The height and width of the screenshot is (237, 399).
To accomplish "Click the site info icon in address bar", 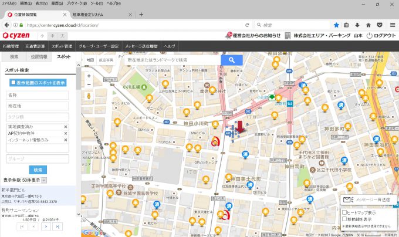I will pos(15,25).
